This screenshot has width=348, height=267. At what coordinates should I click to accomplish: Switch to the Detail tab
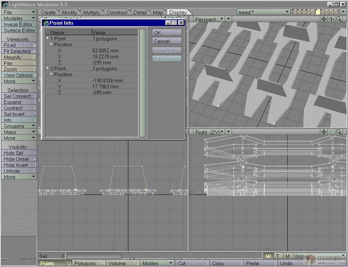pos(140,12)
